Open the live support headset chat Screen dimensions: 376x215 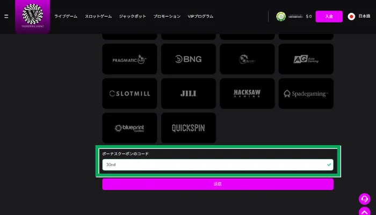tap(365, 199)
